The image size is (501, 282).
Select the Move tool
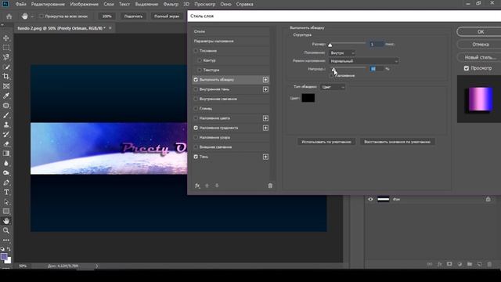pos(6,38)
